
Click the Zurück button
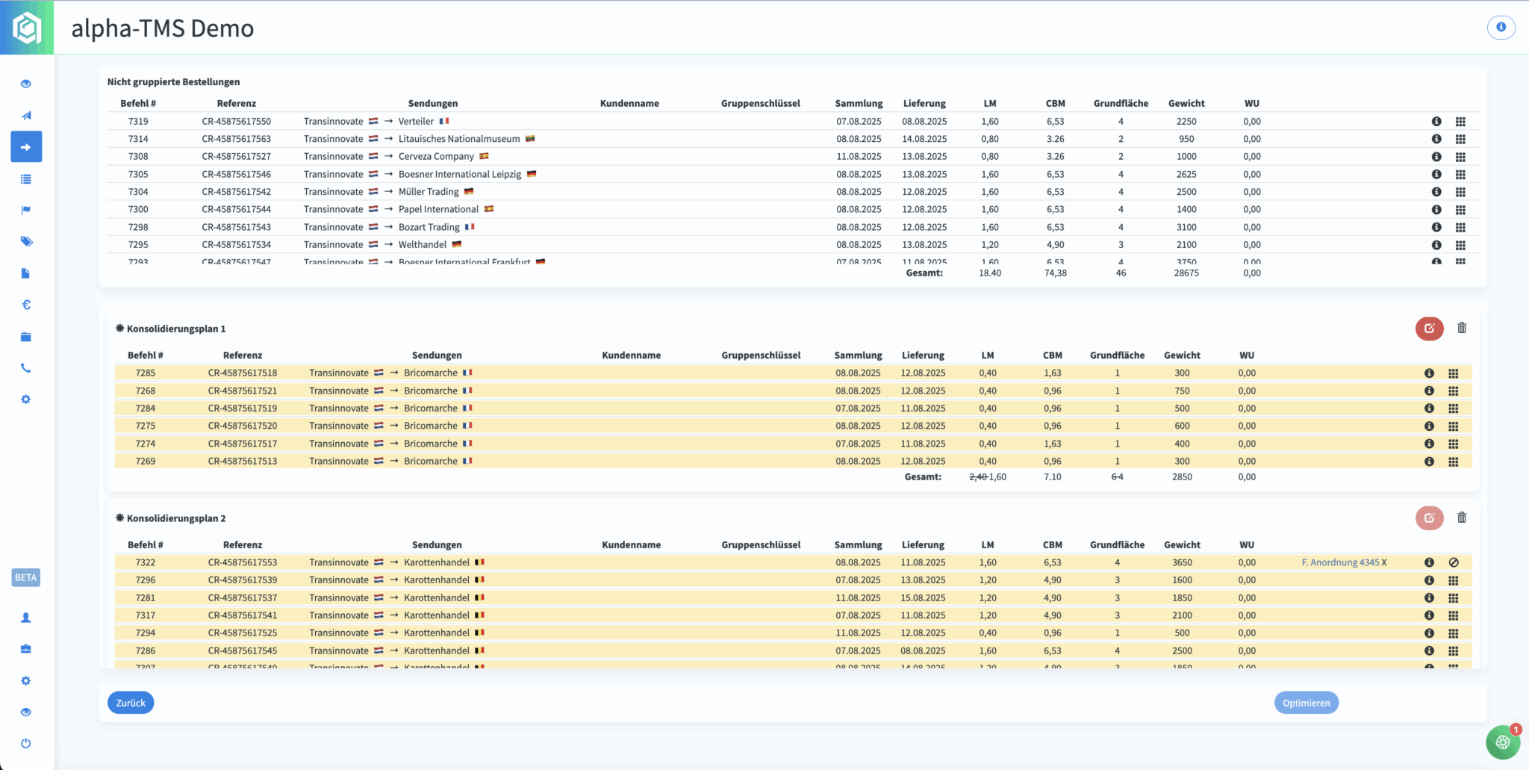coord(131,703)
